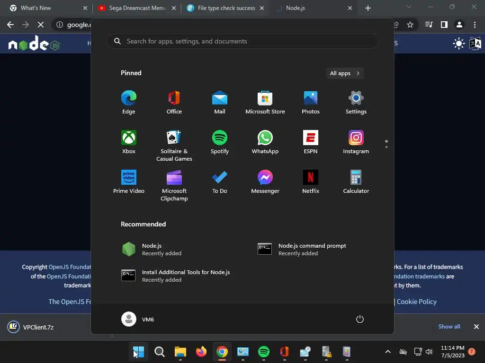Open Microsoft Store from Pinned
485x363 pixels.
click(265, 103)
